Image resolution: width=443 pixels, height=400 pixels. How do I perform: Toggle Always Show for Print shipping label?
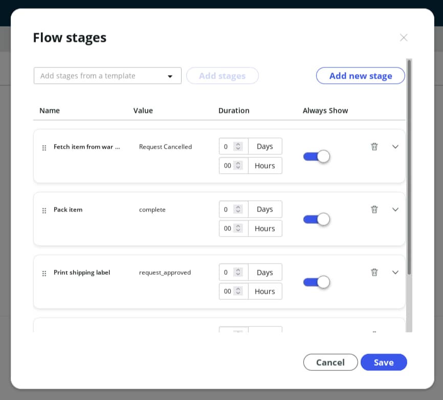pyautogui.click(x=317, y=282)
